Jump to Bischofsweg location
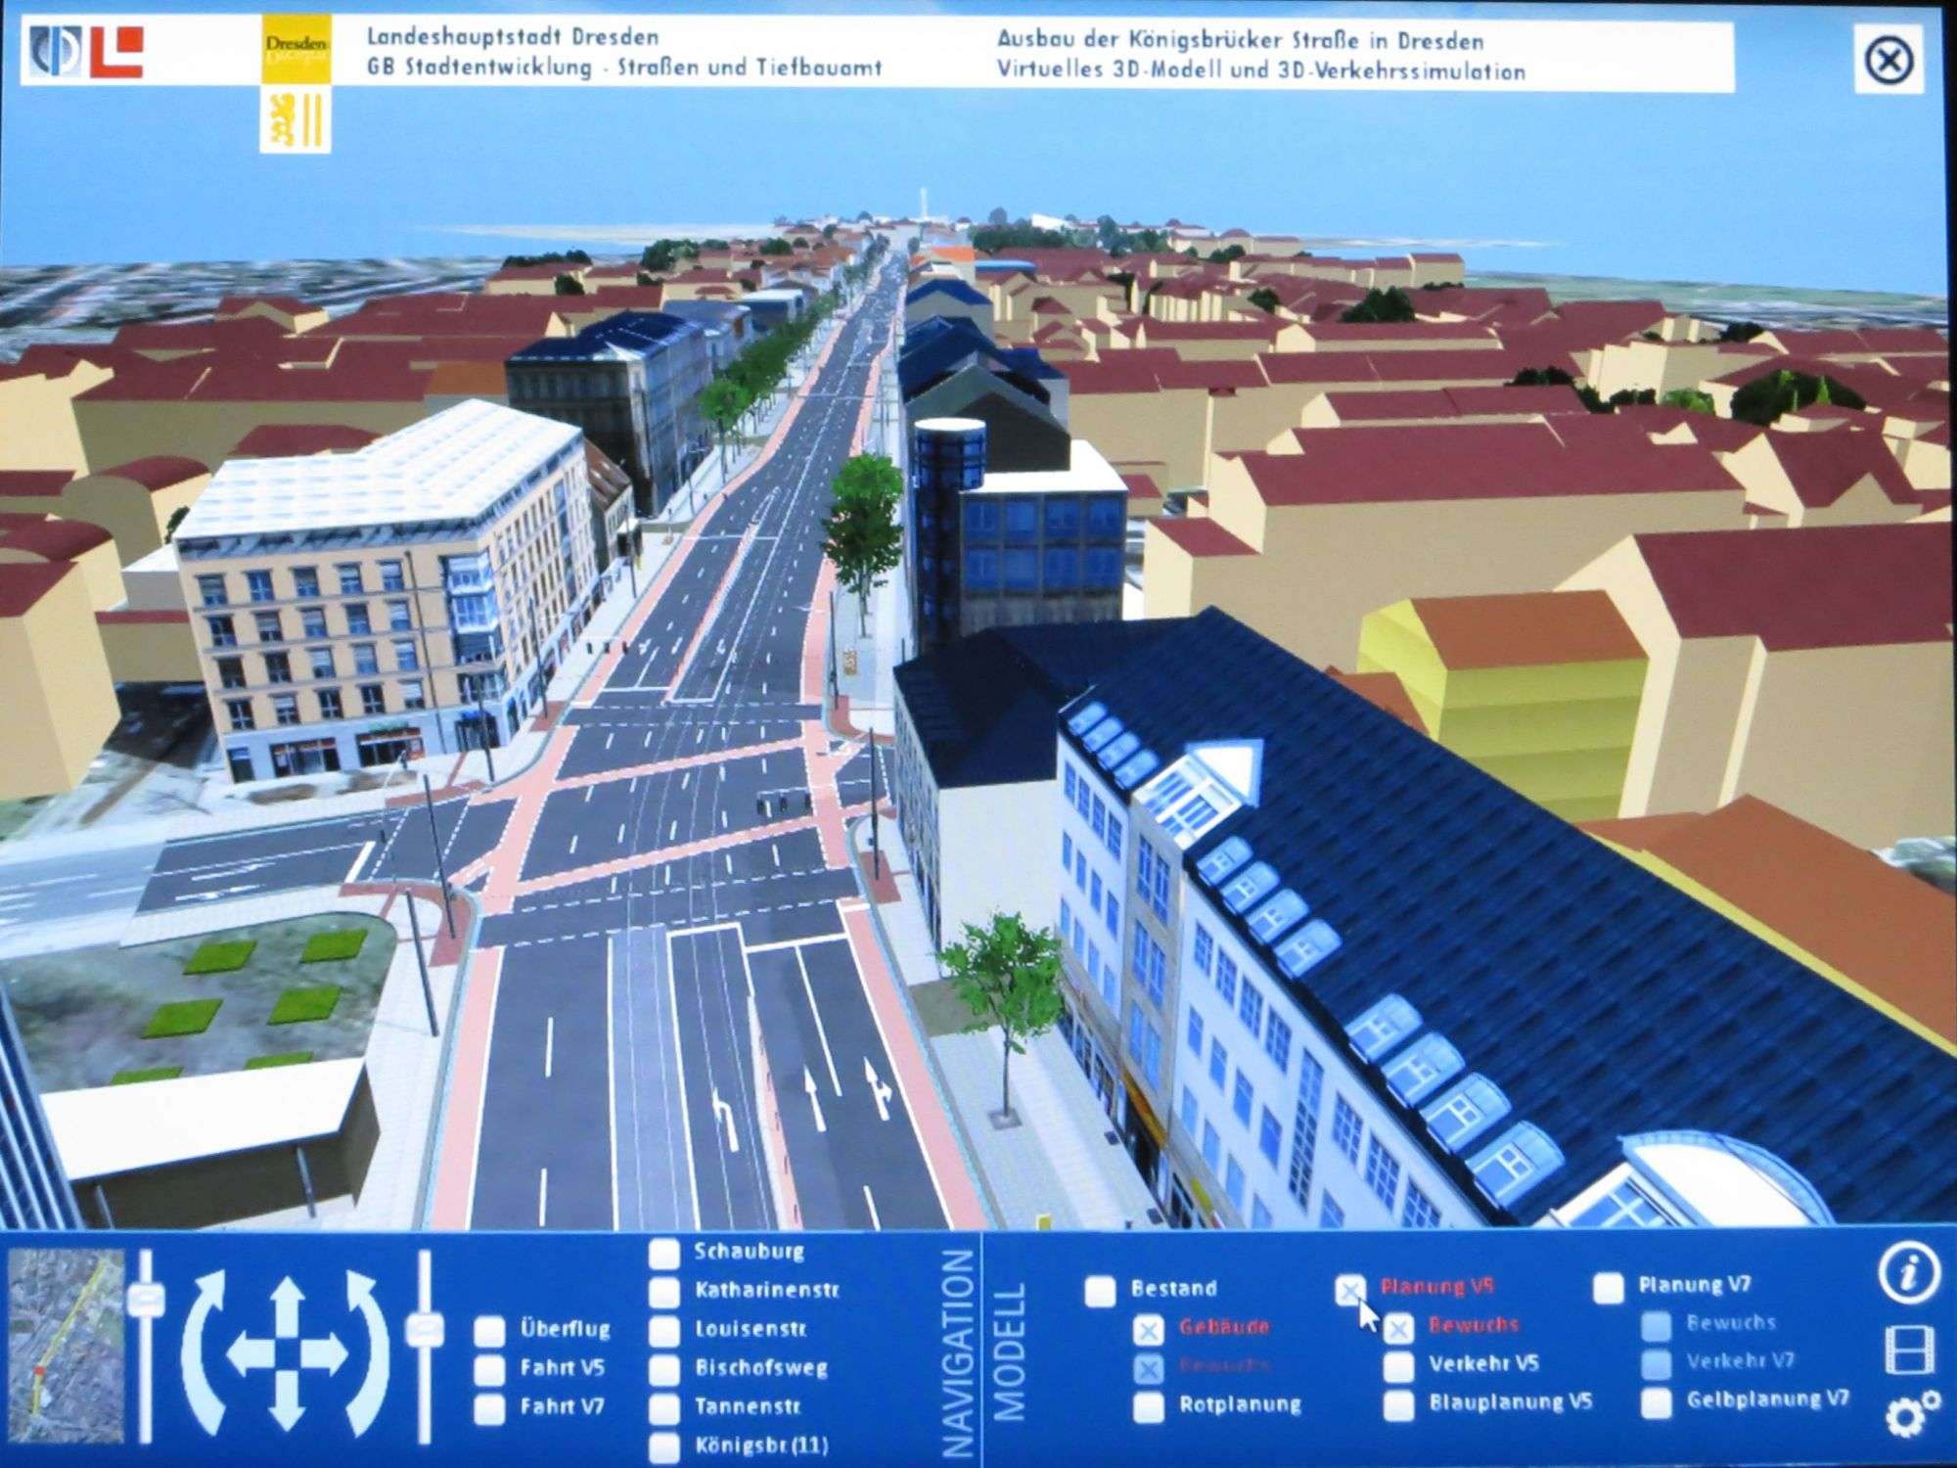Image resolution: width=1957 pixels, height=1468 pixels. pyautogui.click(x=665, y=1369)
